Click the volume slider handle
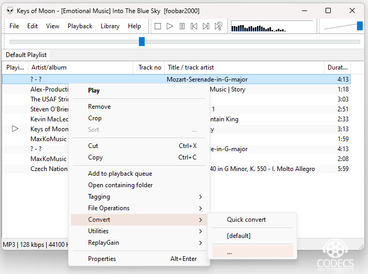The width and height of the screenshot is (368, 274). [x=360, y=26]
